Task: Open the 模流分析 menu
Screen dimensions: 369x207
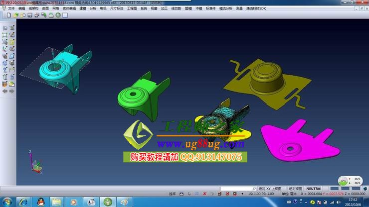Action: click(226, 8)
